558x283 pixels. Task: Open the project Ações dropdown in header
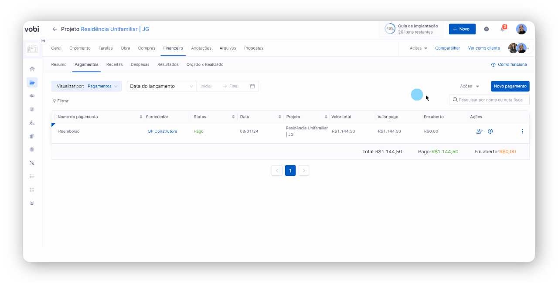(x=418, y=48)
